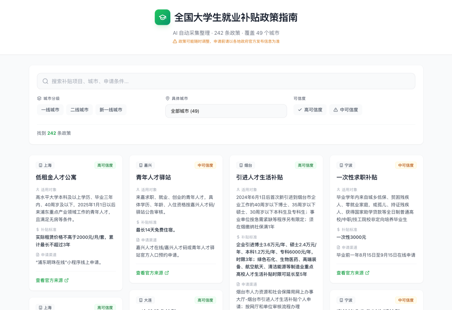Viewport: 452px width, 310px height.
Task: Click the 引进人才生活补贴 card title
Action: pos(259,177)
